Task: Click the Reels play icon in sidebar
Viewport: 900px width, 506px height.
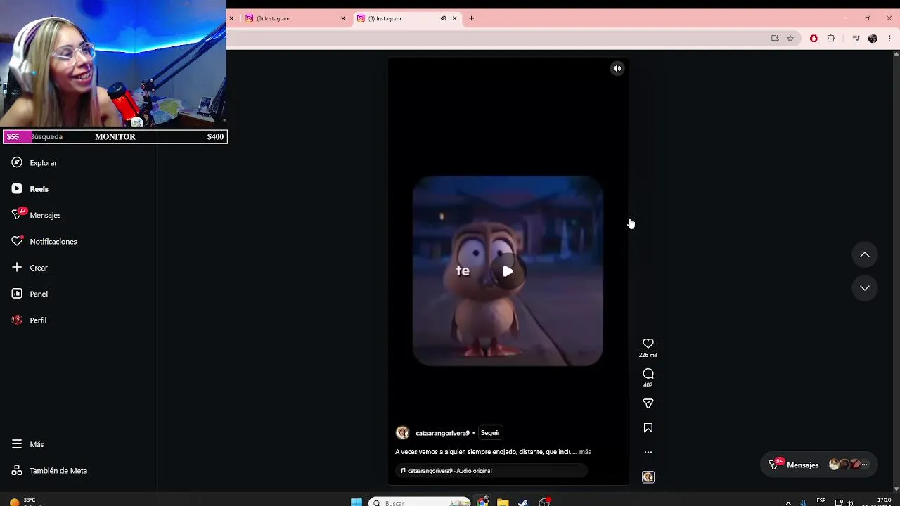Action: [x=17, y=188]
